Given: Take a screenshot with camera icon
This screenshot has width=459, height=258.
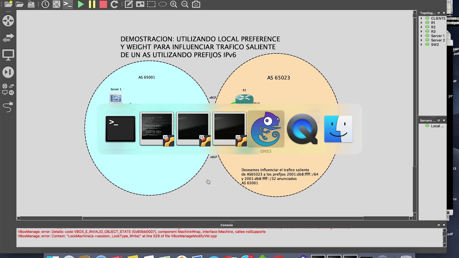Looking at the screenshot, I should [196, 4].
